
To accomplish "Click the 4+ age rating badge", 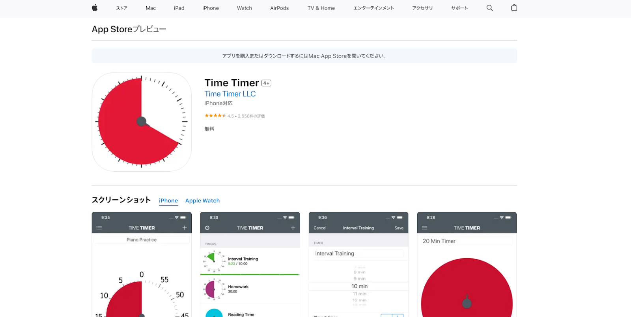I will [x=266, y=83].
